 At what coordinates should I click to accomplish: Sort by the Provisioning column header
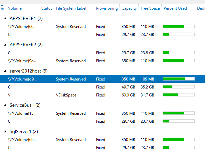107,8
